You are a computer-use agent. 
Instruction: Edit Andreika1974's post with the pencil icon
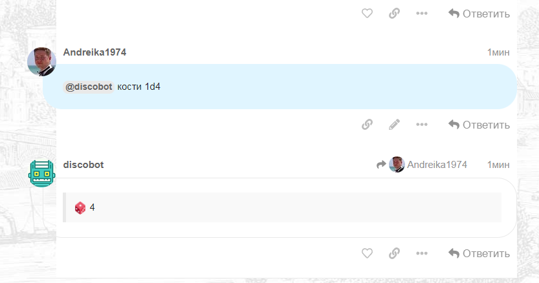(394, 124)
